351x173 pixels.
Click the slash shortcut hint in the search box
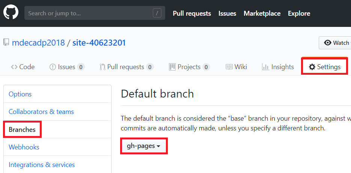click(157, 13)
